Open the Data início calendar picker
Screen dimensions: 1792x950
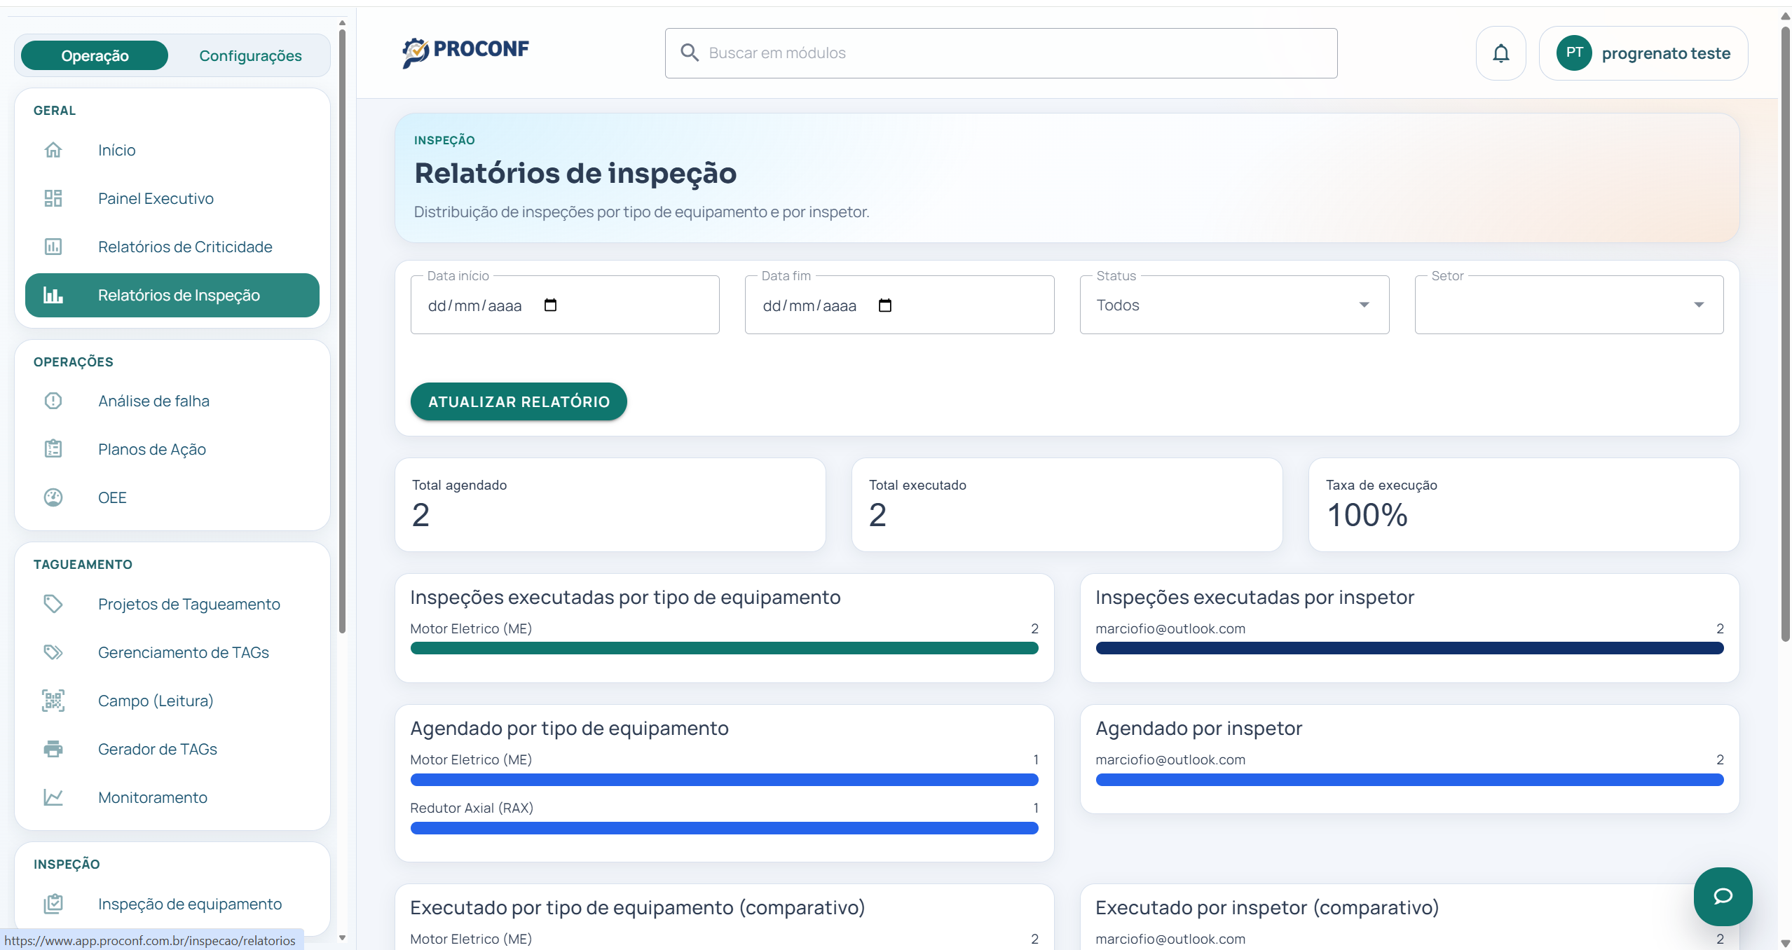point(551,305)
